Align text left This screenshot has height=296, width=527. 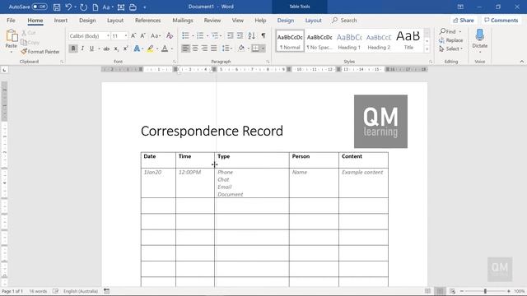(185, 49)
